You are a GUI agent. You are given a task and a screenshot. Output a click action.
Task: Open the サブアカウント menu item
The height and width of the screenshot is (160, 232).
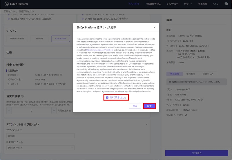pos(172,4)
